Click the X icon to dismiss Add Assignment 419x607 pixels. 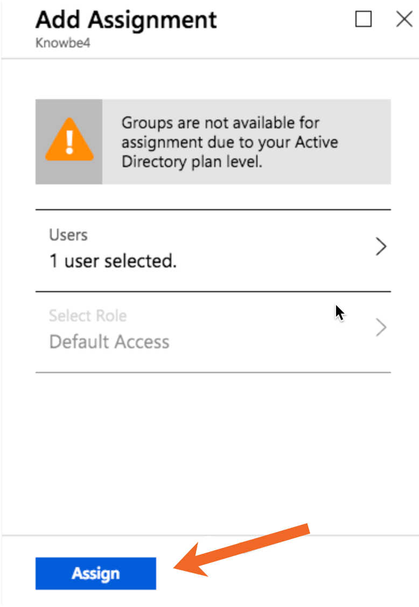tap(404, 19)
